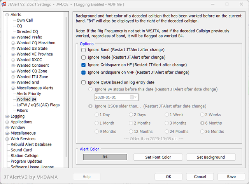The height and width of the screenshot is (184, 249).
Task: Expand the Wanted Continent node
Action: [x=13, y=66]
